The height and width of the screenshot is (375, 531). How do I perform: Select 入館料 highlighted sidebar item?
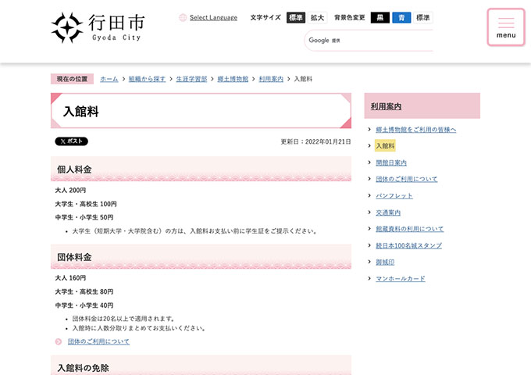(x=385, y=145)
